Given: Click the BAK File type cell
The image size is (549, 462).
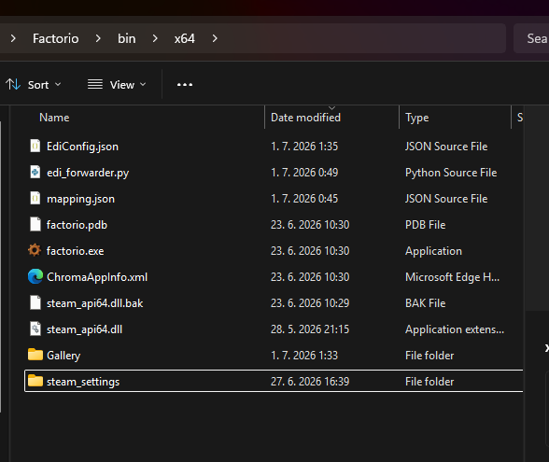Looking at the screenshot, I should [x=426, y=303].
